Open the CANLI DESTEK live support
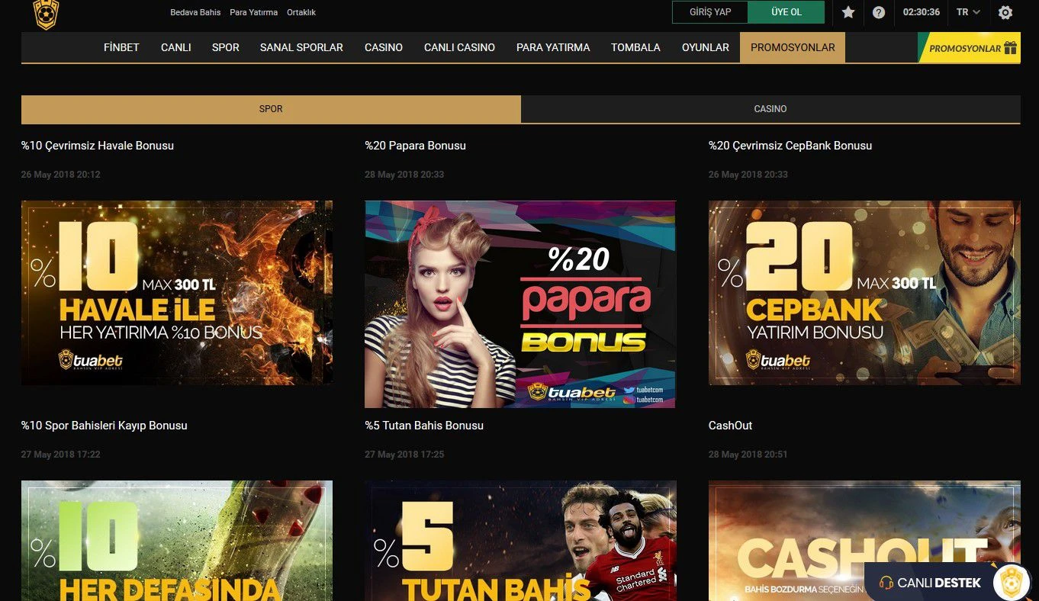This screenshot has height=601, width=1039. point(930,583)
